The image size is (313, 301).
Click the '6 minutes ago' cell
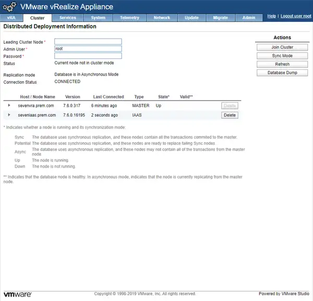tap(104, 106)
